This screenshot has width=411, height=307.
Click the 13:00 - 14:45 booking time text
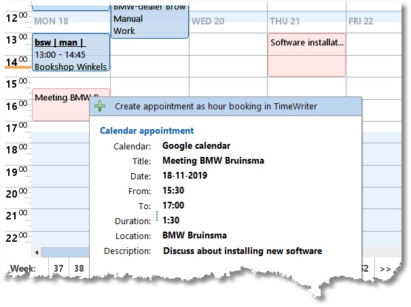(60, 54)
